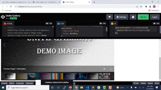Expand CSS editor dropdown arrow
Image resolution: width=161 pixels, height=90 pixels.
coord(104,23)
